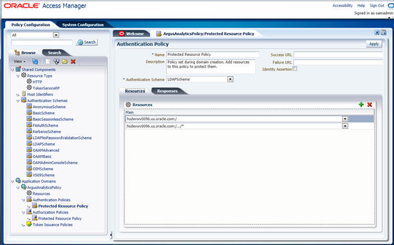Viewport: 394px width, 245px height.
Task: Click the red delete X in tree toolbar
Action: pos(73,62)
